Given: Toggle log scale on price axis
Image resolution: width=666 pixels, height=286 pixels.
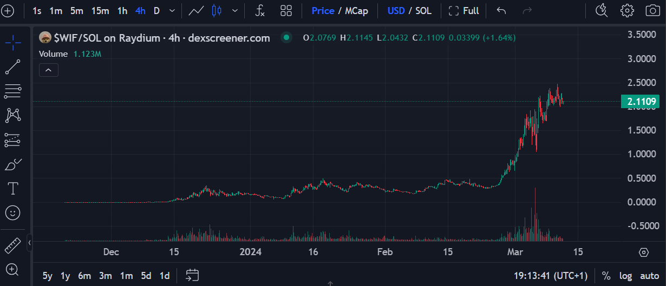Looking at the screenshot, I should 625,276.
